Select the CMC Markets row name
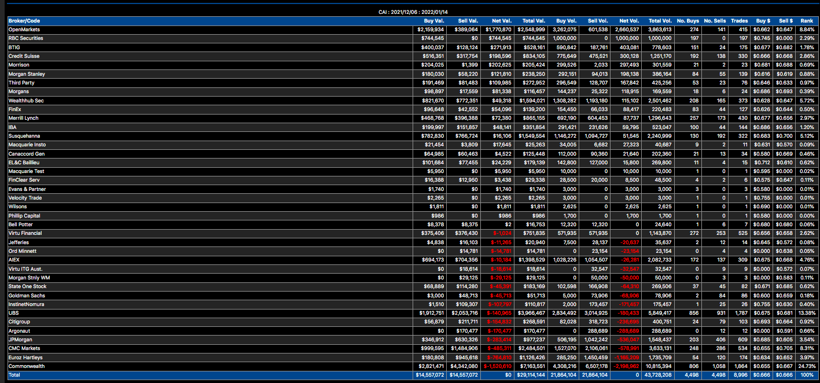 (24, 349)
